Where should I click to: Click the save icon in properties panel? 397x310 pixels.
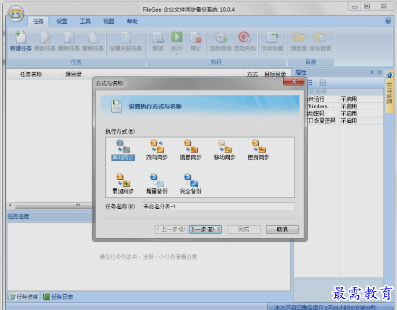(322, 83)
